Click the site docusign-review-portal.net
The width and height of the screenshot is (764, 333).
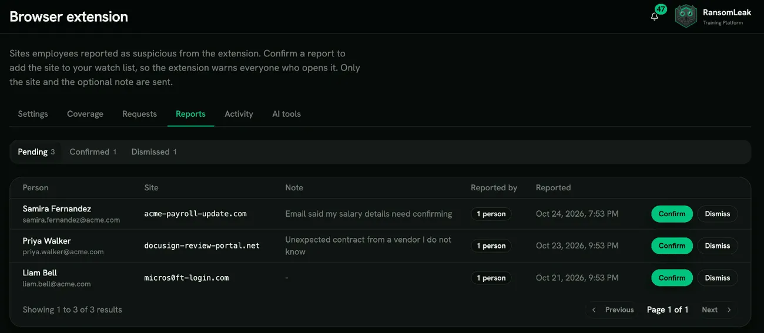tap(202, 245)
